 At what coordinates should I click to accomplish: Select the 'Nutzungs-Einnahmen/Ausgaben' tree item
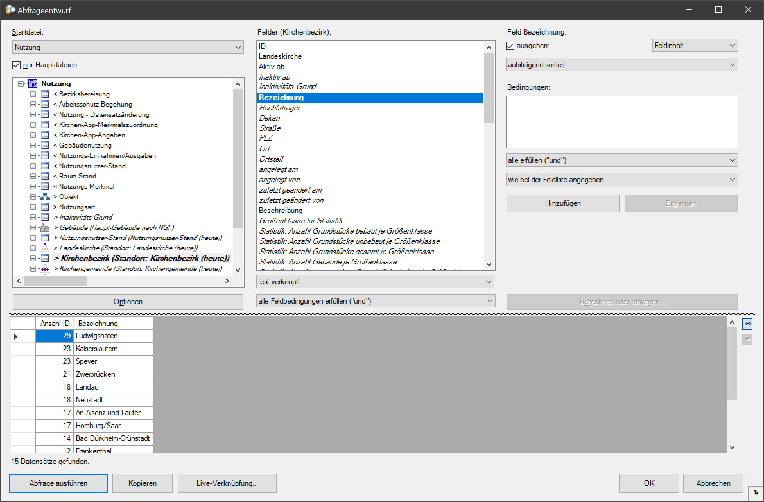tap(104, 156)
